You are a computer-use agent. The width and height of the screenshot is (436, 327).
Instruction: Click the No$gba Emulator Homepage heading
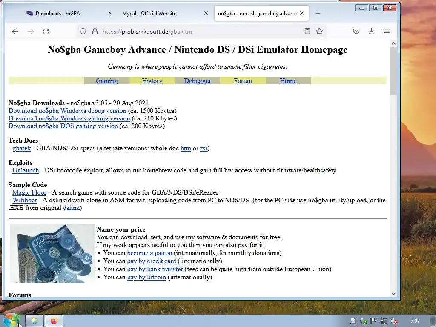click(x=198, y=49)
